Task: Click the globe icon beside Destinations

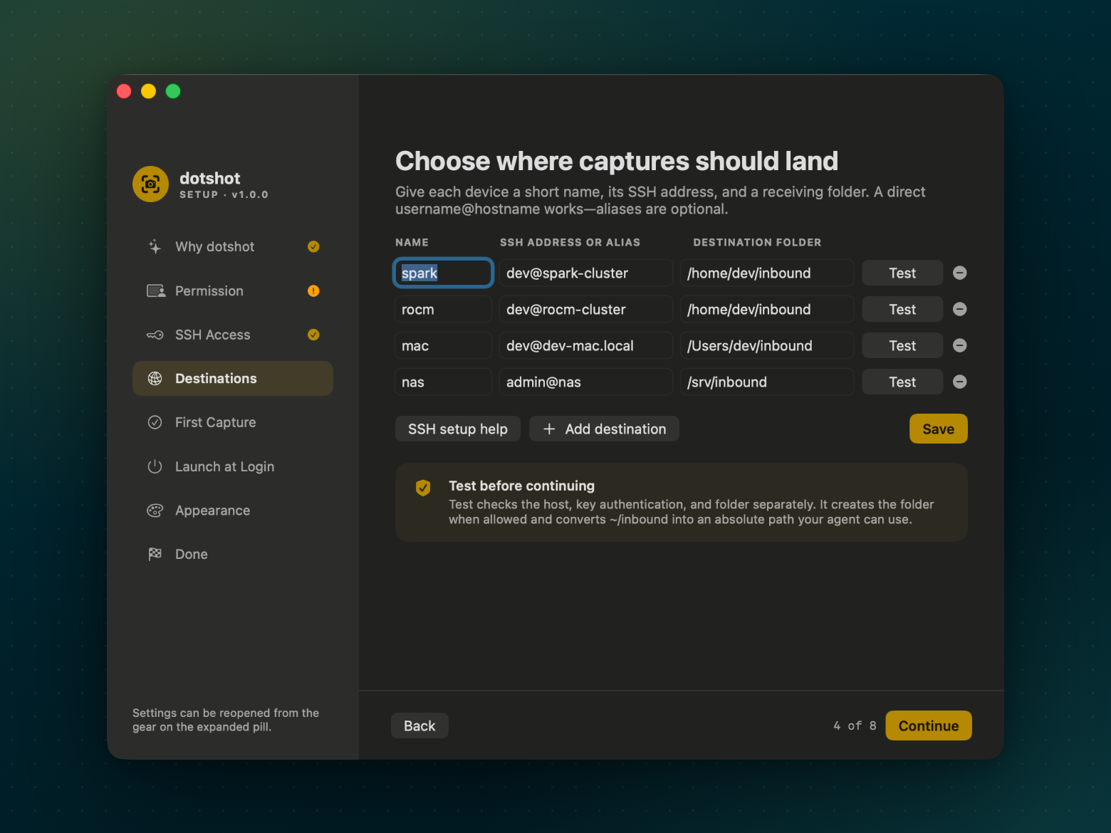Action: 155,378
